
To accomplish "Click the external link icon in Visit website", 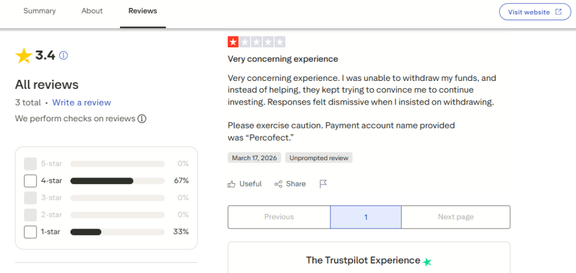I will (x=559, y=12).
